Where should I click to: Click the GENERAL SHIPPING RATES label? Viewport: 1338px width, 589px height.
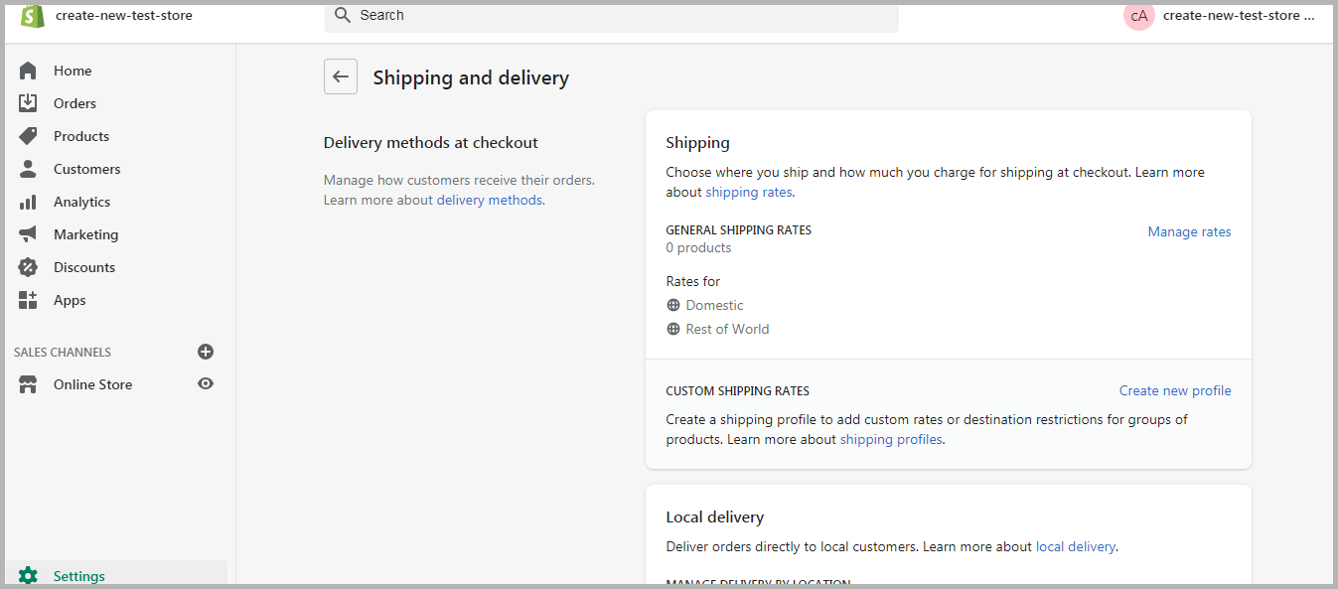tap(738, 229)
